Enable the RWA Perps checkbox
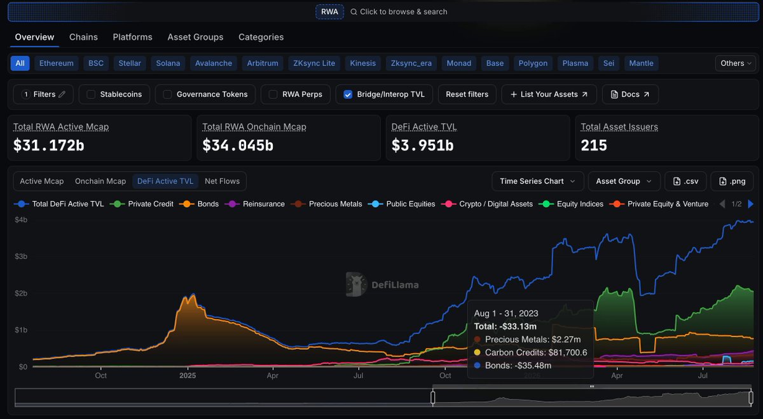 pos(273,94)
